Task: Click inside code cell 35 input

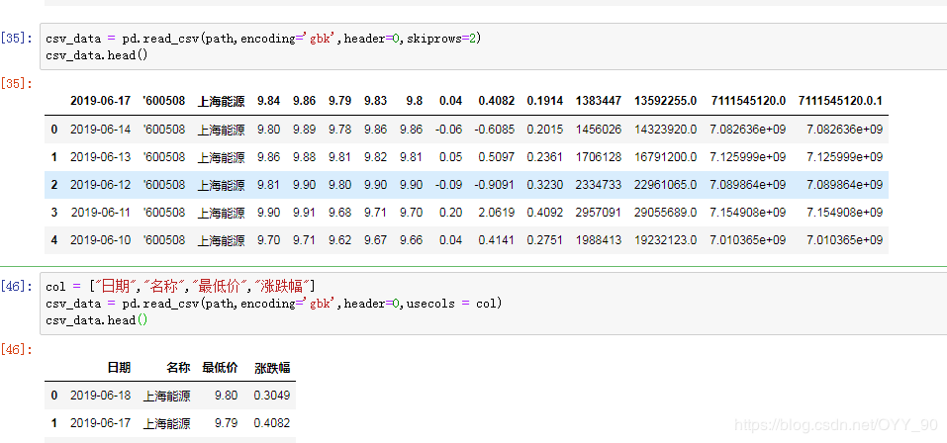Action: (493, 47)
